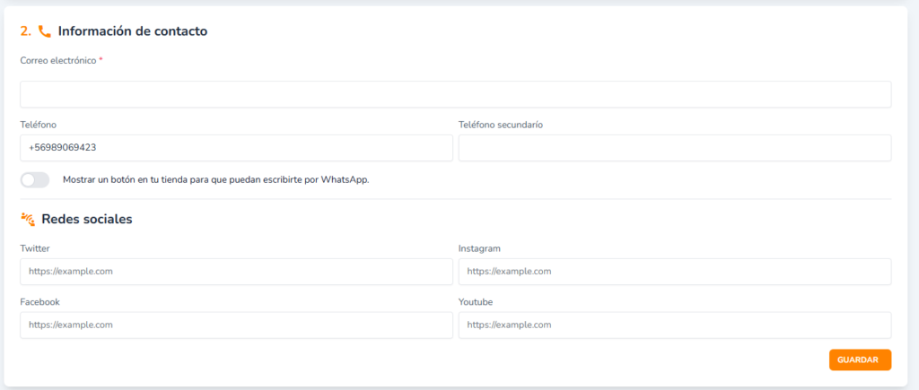The height and width of the screenshot is (390, 919).
Task: Select the Youtube URL input field
Action: click(x=674, y=325)
